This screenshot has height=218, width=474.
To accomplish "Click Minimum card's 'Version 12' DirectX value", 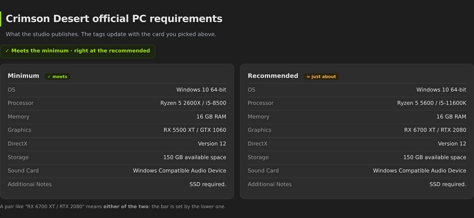I will [212, 144].
